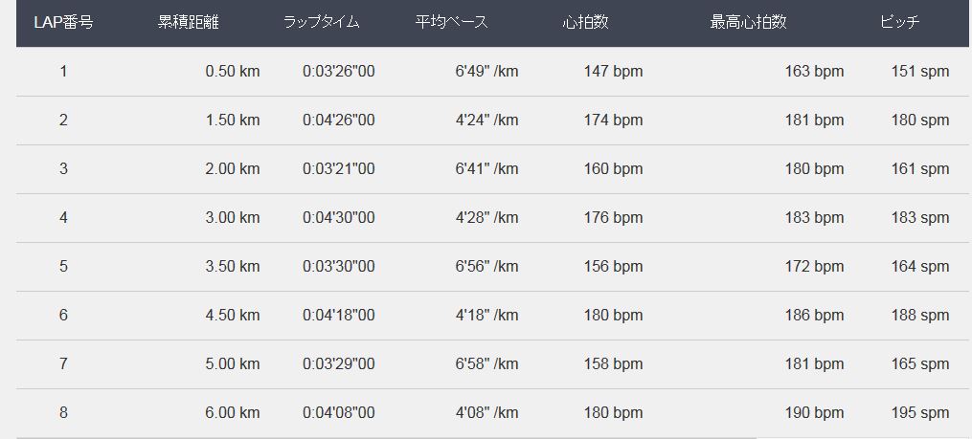The height and width of the screenshot is (439, 972).
Task: Select the 165 spm pitch cell
Action: pyautogui.click(x=920, y=364)
